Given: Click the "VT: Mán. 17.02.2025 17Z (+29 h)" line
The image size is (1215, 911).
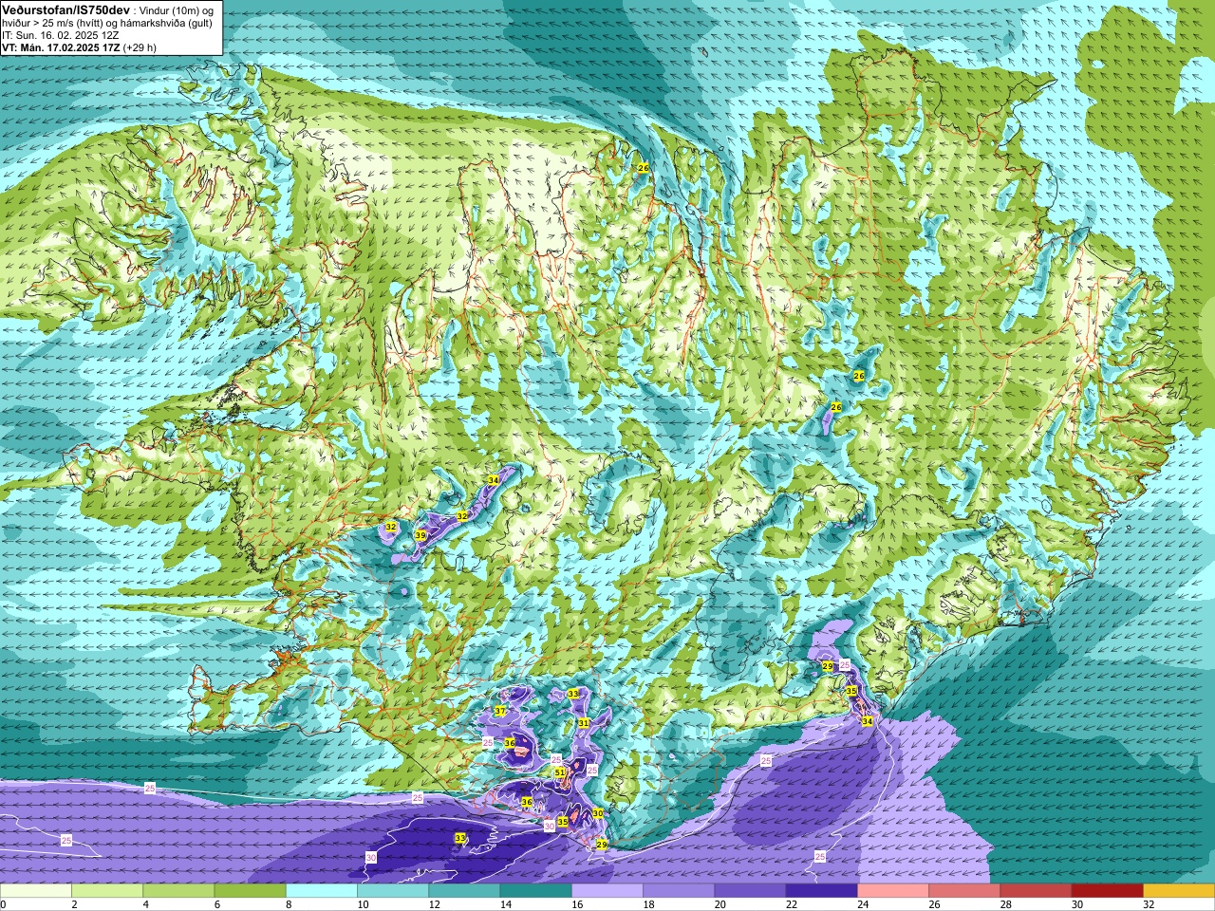Looking at the screenshot, I should (80, 47).
